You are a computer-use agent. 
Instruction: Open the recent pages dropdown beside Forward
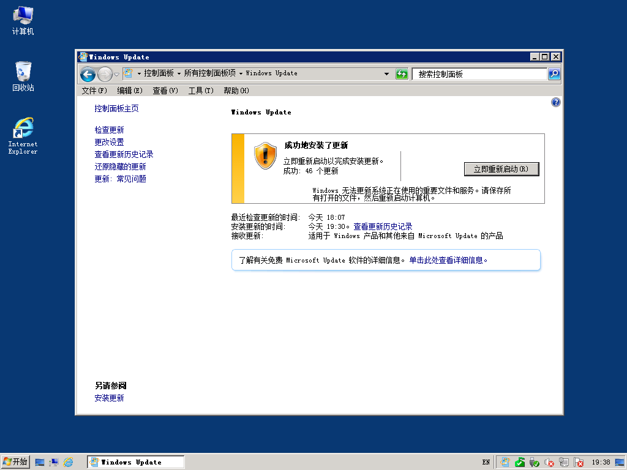pyautogui.click(x=117, y=74)
